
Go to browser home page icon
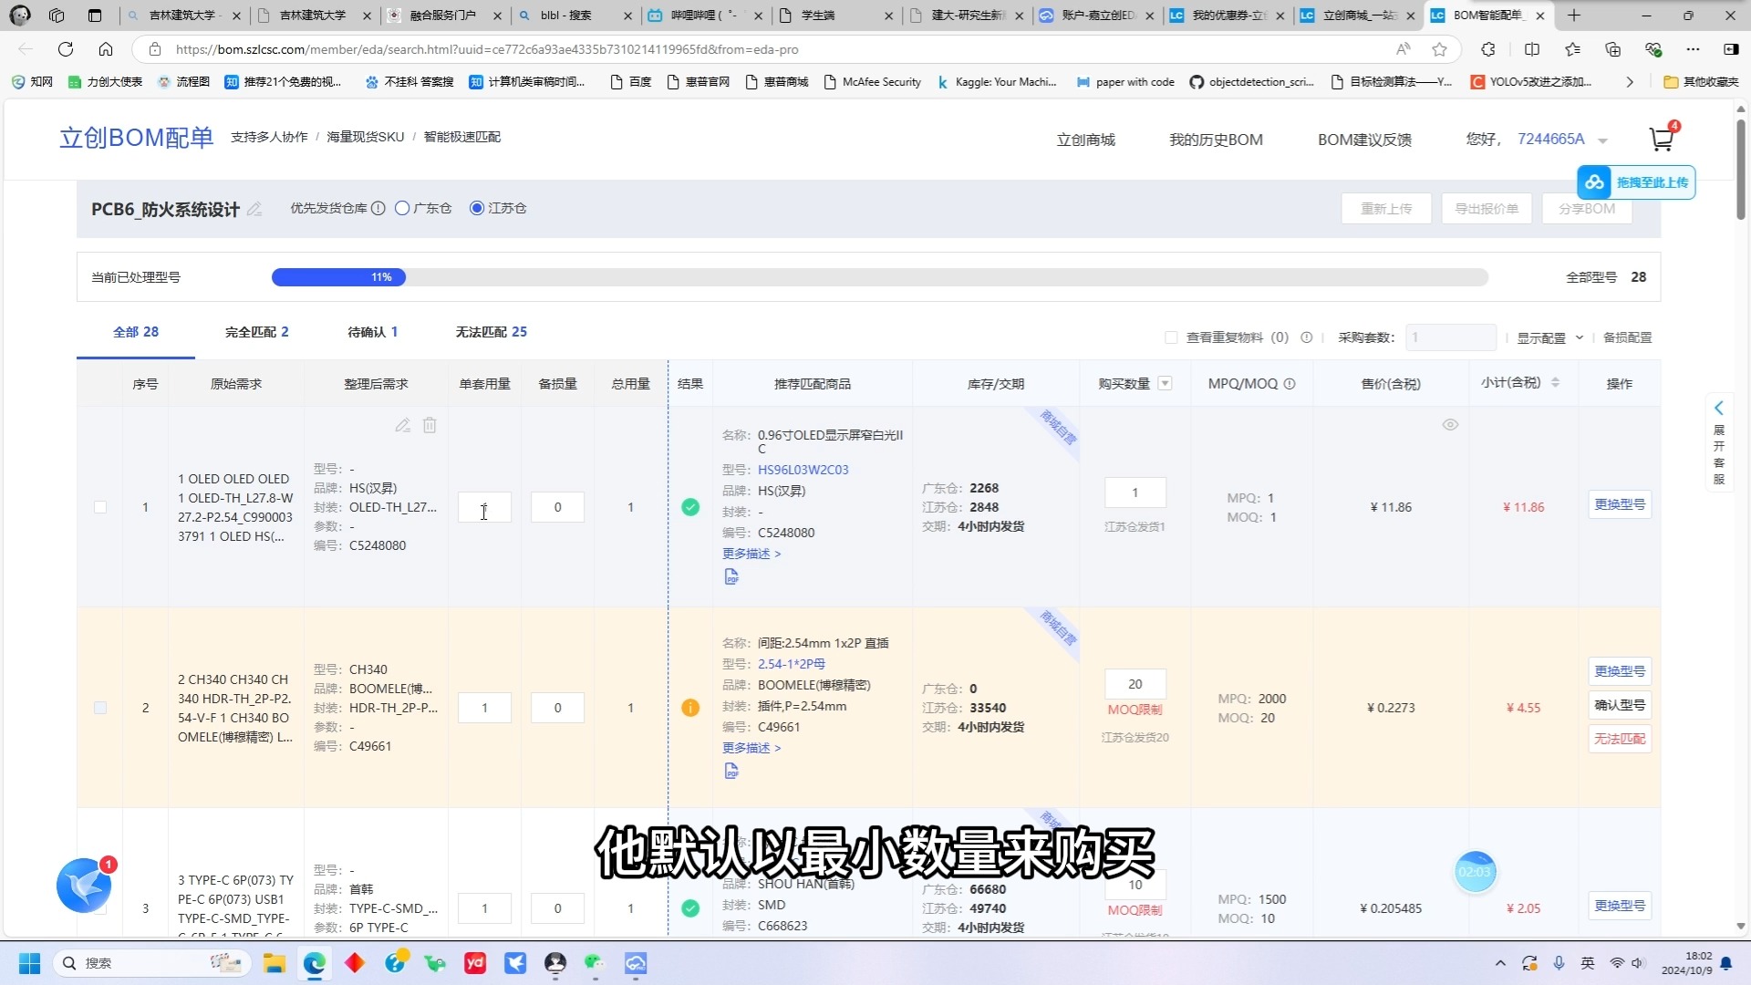pos(106,49)
